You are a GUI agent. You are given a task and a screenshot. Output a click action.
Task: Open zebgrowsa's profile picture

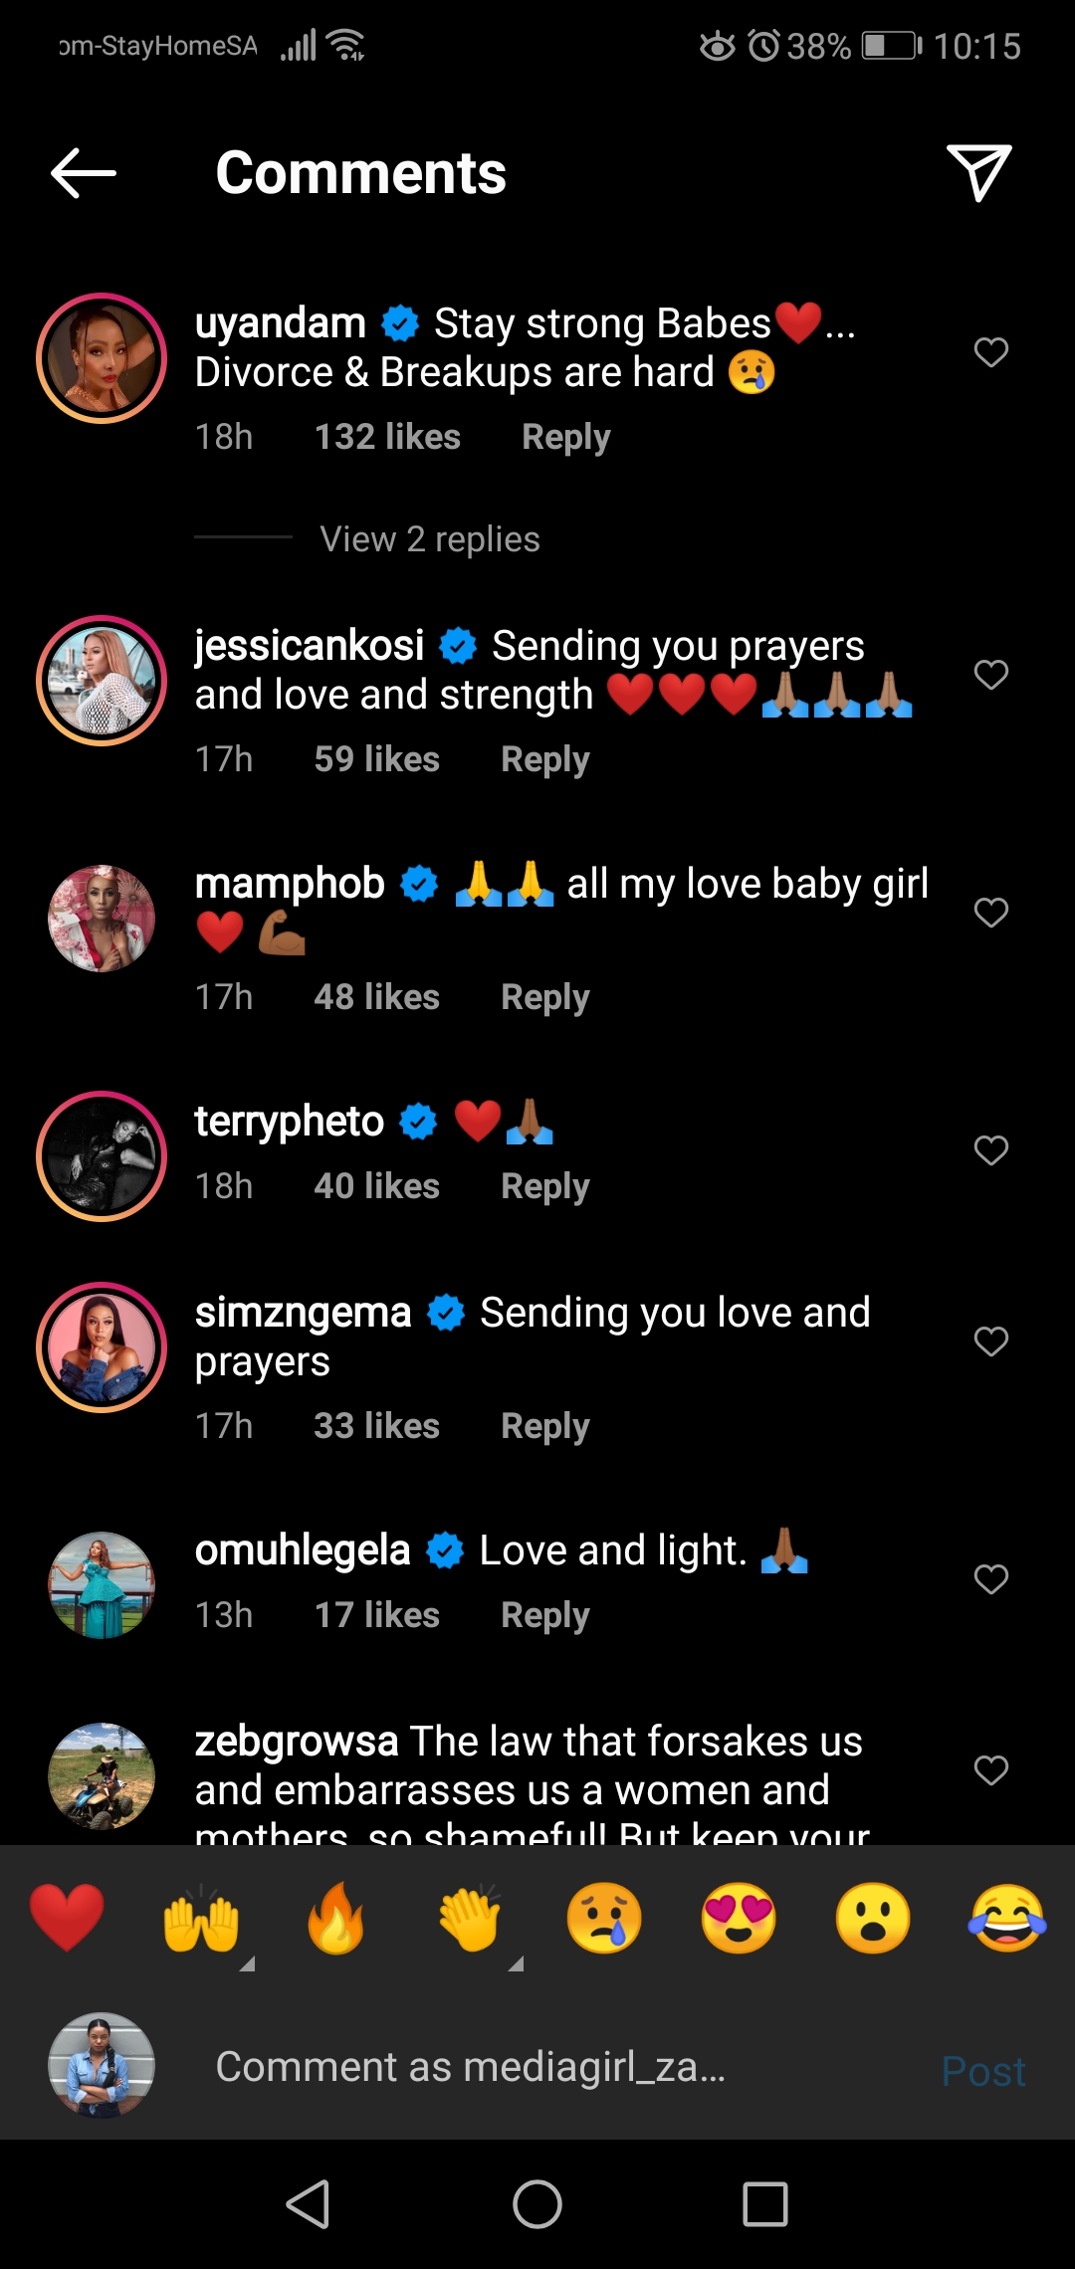[102, 1776]
